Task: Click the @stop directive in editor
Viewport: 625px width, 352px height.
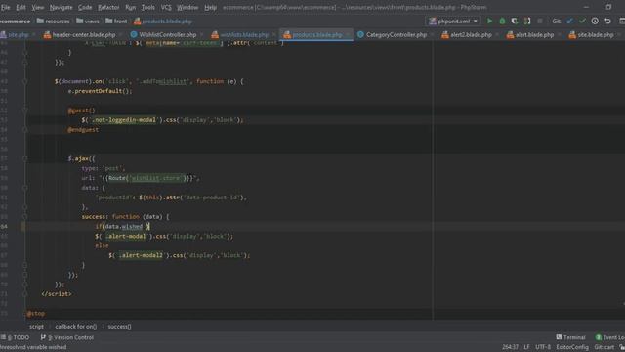Action: (x=36, y=314)
